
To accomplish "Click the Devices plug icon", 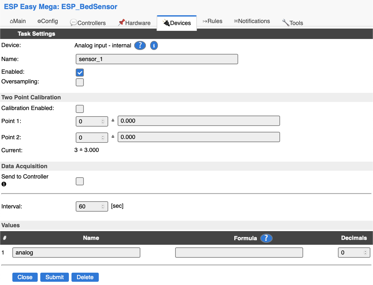I will tap(166, 23).
